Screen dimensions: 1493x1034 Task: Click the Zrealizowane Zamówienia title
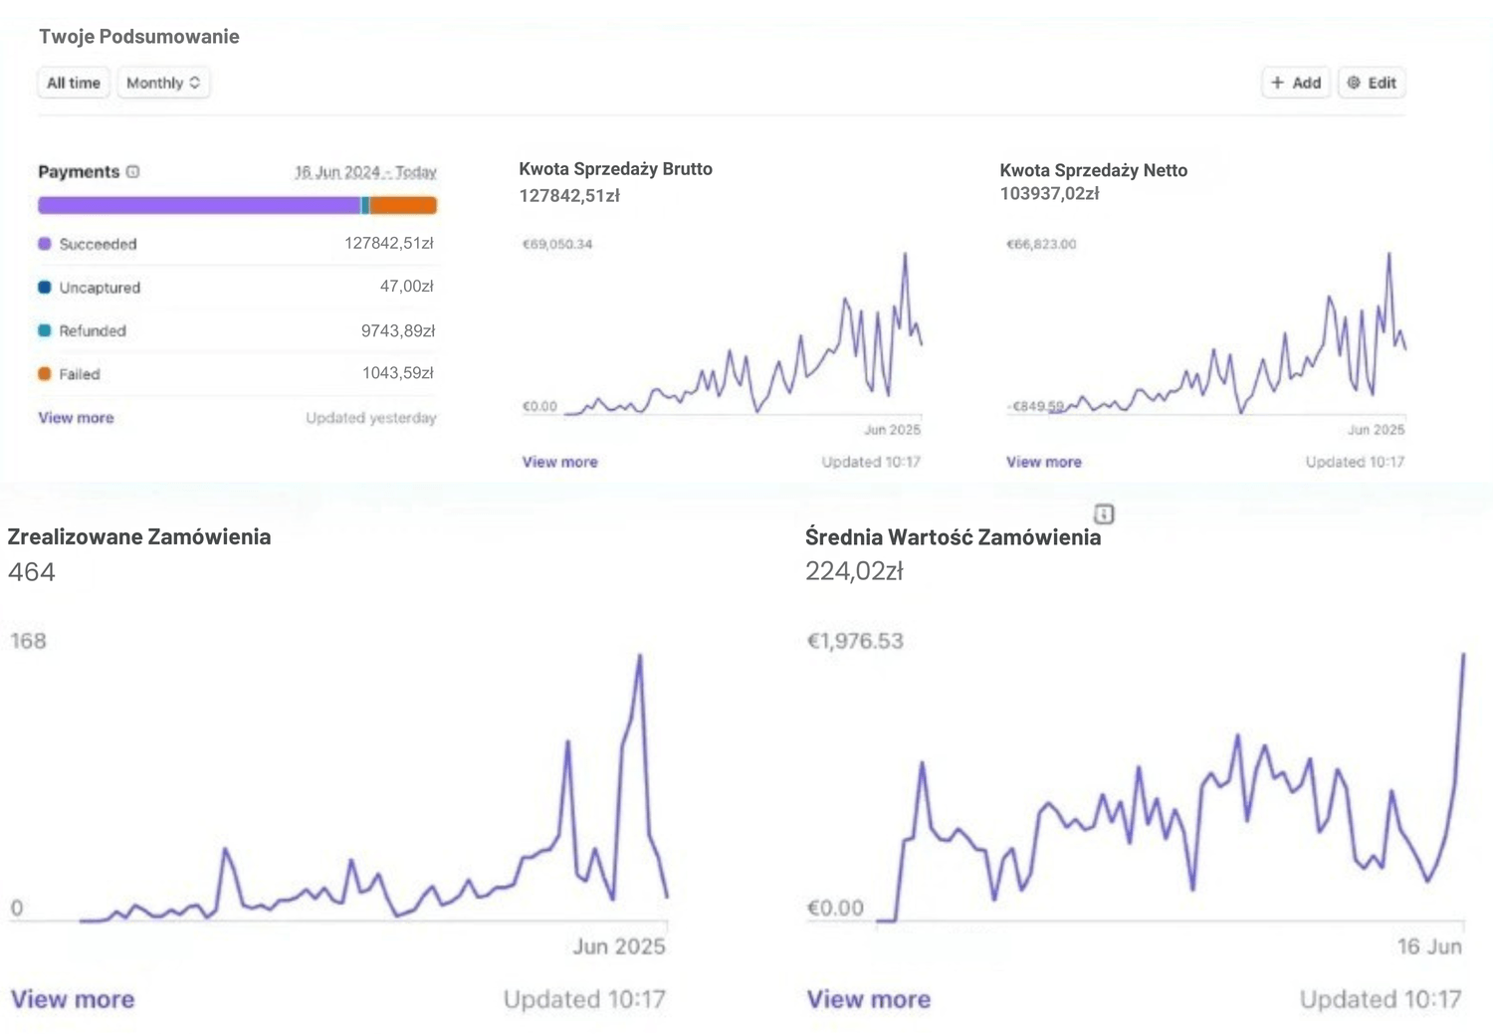(x=139, y=537)
